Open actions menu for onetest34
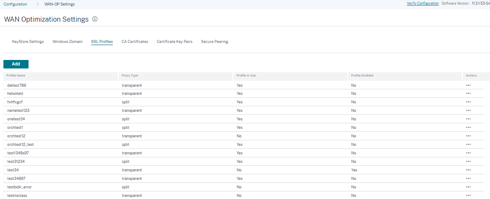Viewport: 490px width, 199px height. coord(468,119)
